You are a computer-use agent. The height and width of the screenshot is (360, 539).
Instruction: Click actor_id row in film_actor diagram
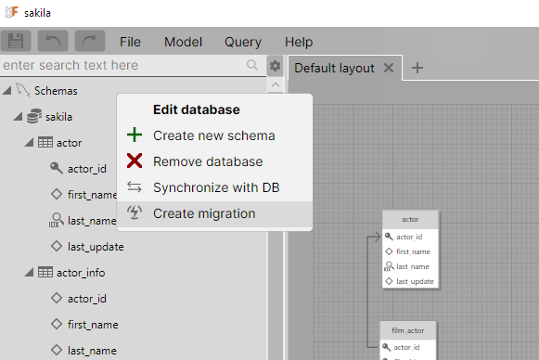coord(407,347)
